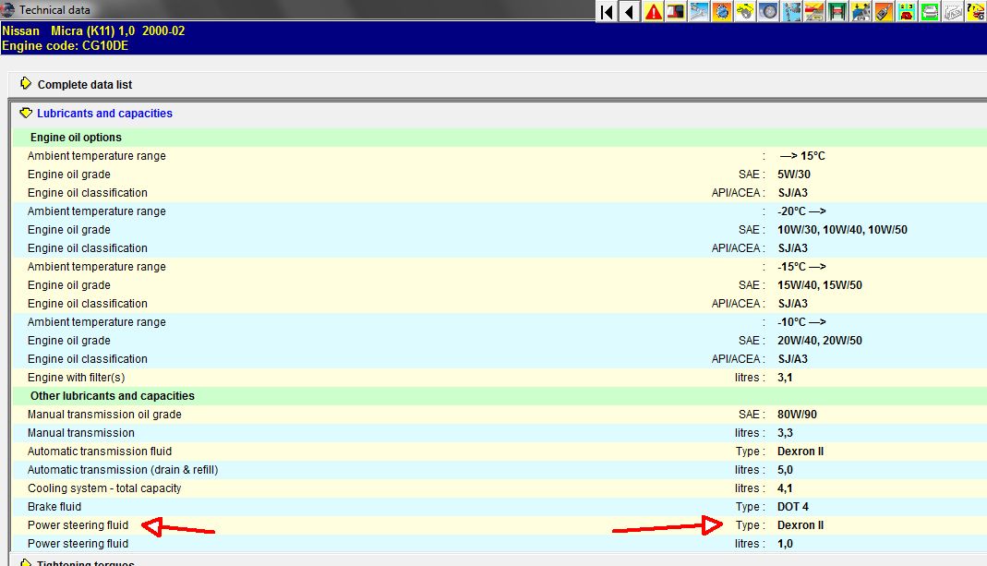Image resolution: width=987 pixels, height=566 pixels.
Task: Expand the Tightening torques section
Action: coord(25,562)
